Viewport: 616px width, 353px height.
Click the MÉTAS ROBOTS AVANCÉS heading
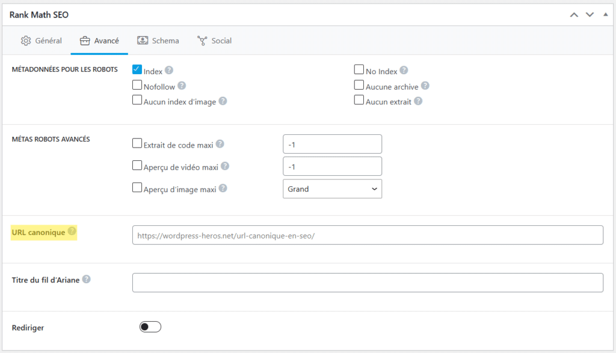coord(51,139)
